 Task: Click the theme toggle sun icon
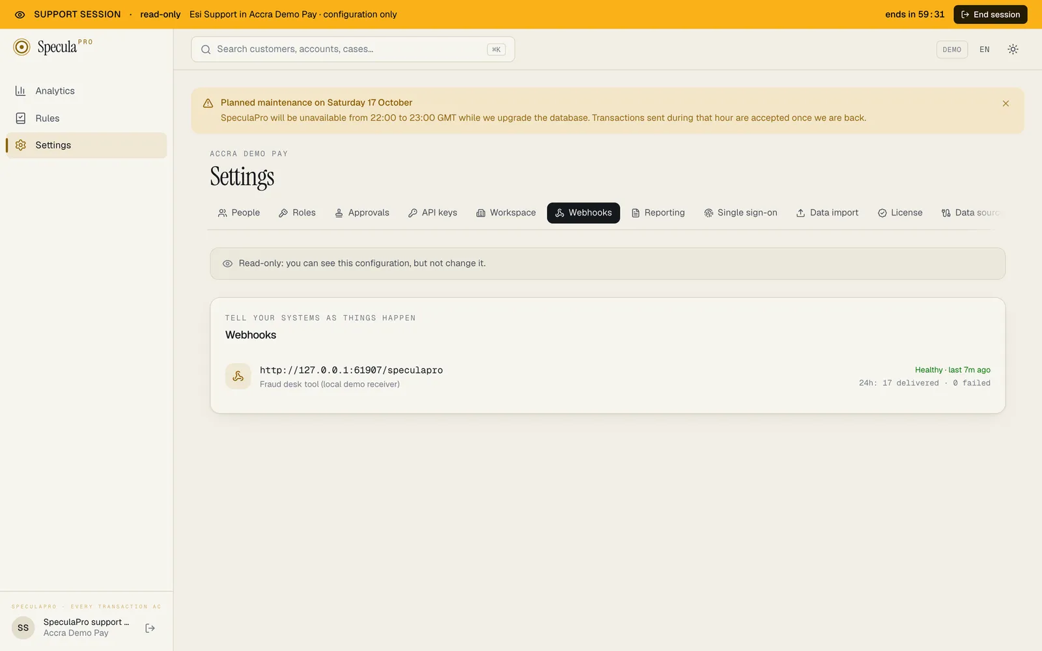click(1013, 49)
